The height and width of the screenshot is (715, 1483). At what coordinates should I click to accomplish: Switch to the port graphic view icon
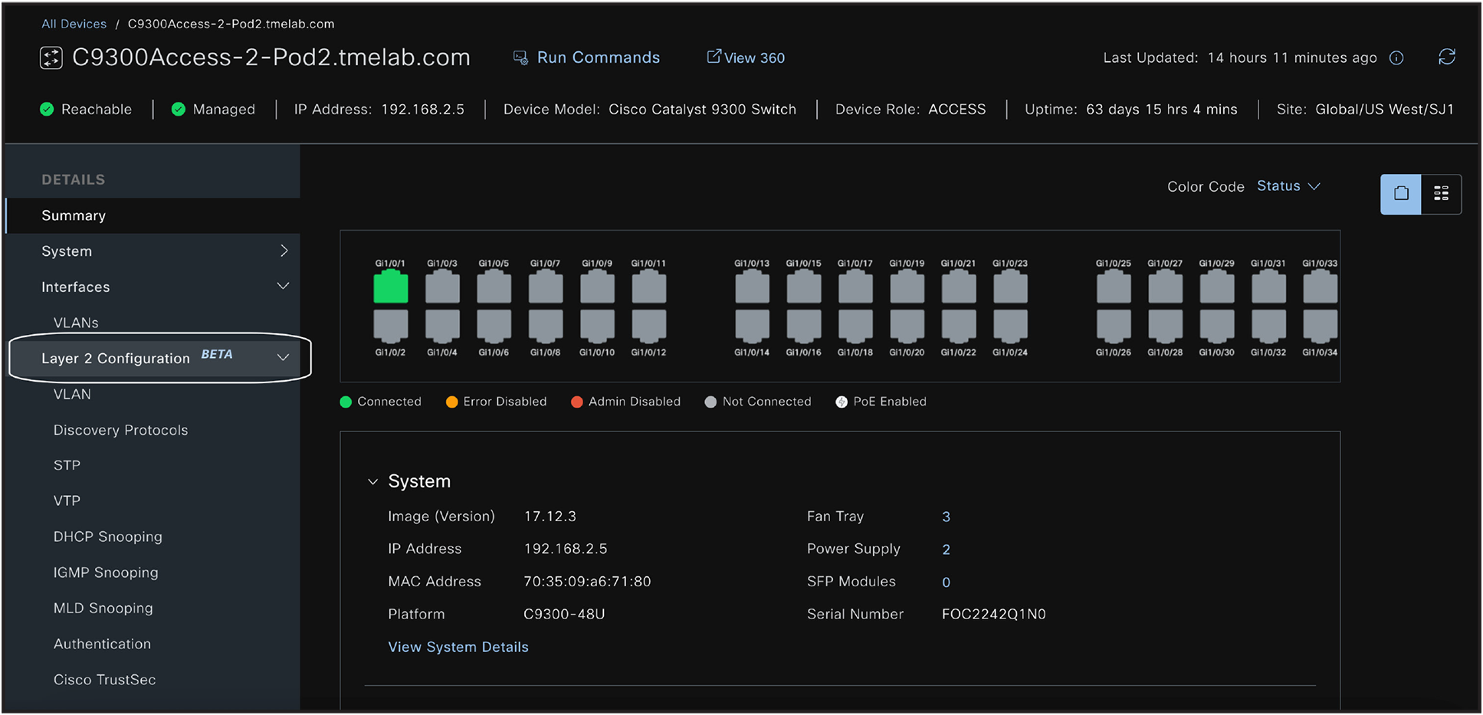(1401, 194)
